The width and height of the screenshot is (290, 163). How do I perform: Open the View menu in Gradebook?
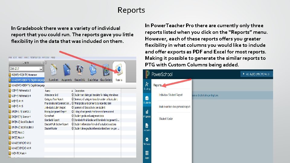tap(20, 57)
